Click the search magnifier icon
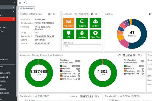 click(x=25, y=3)
